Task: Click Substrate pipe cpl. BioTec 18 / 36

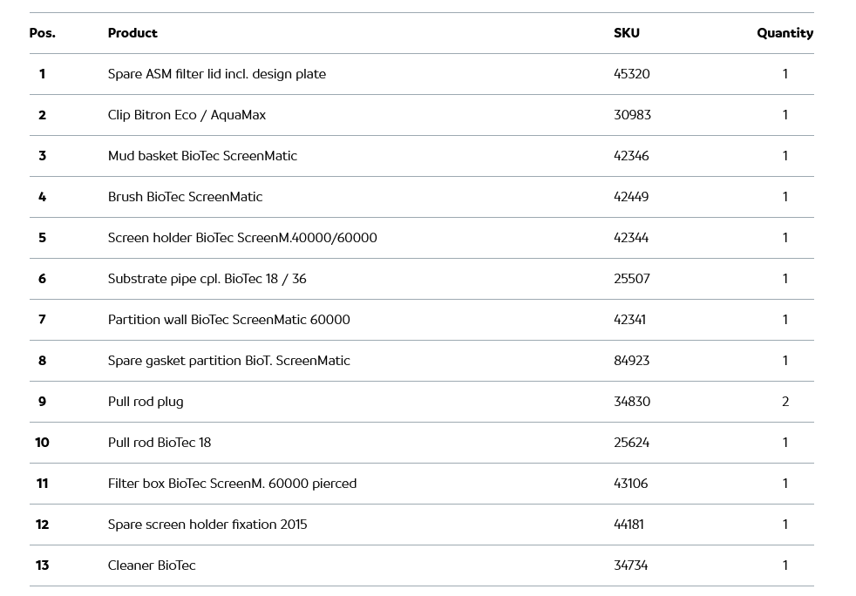Action: click(x=207, y=279)
